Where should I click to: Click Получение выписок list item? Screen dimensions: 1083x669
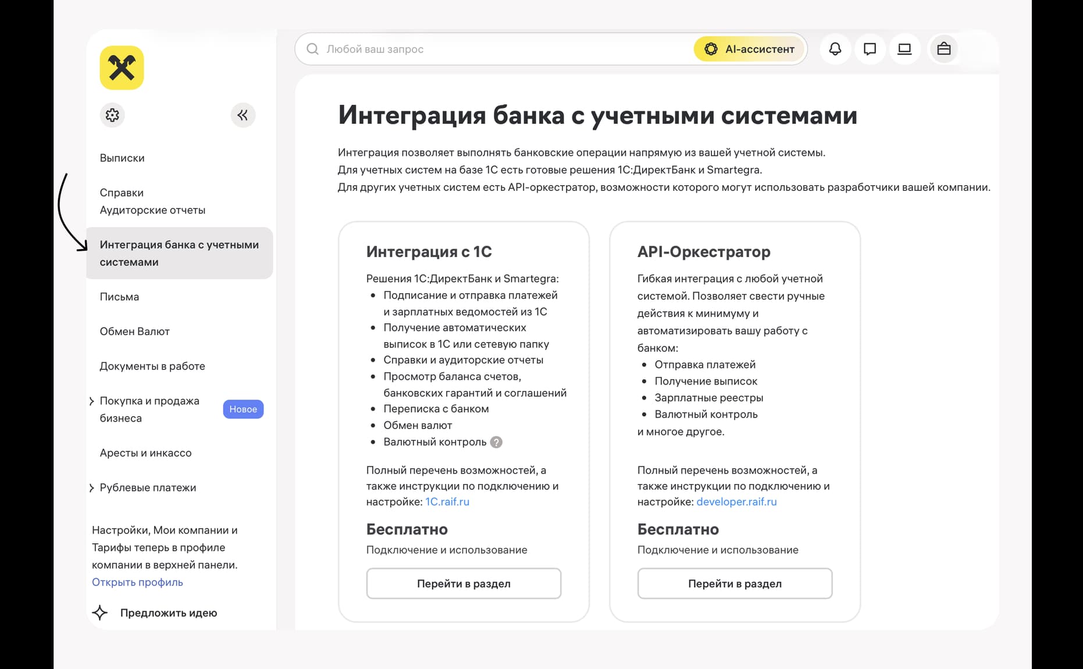[x=706, y=381]
